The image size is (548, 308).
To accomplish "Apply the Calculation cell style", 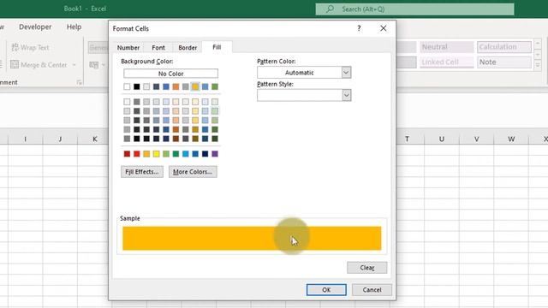I will tap(504, 47).
